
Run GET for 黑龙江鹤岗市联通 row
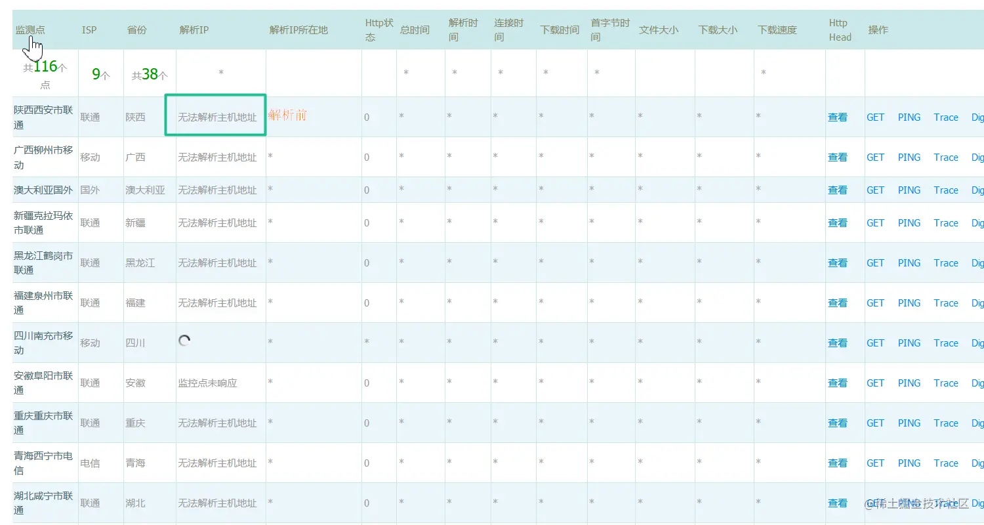pos(875,263)
